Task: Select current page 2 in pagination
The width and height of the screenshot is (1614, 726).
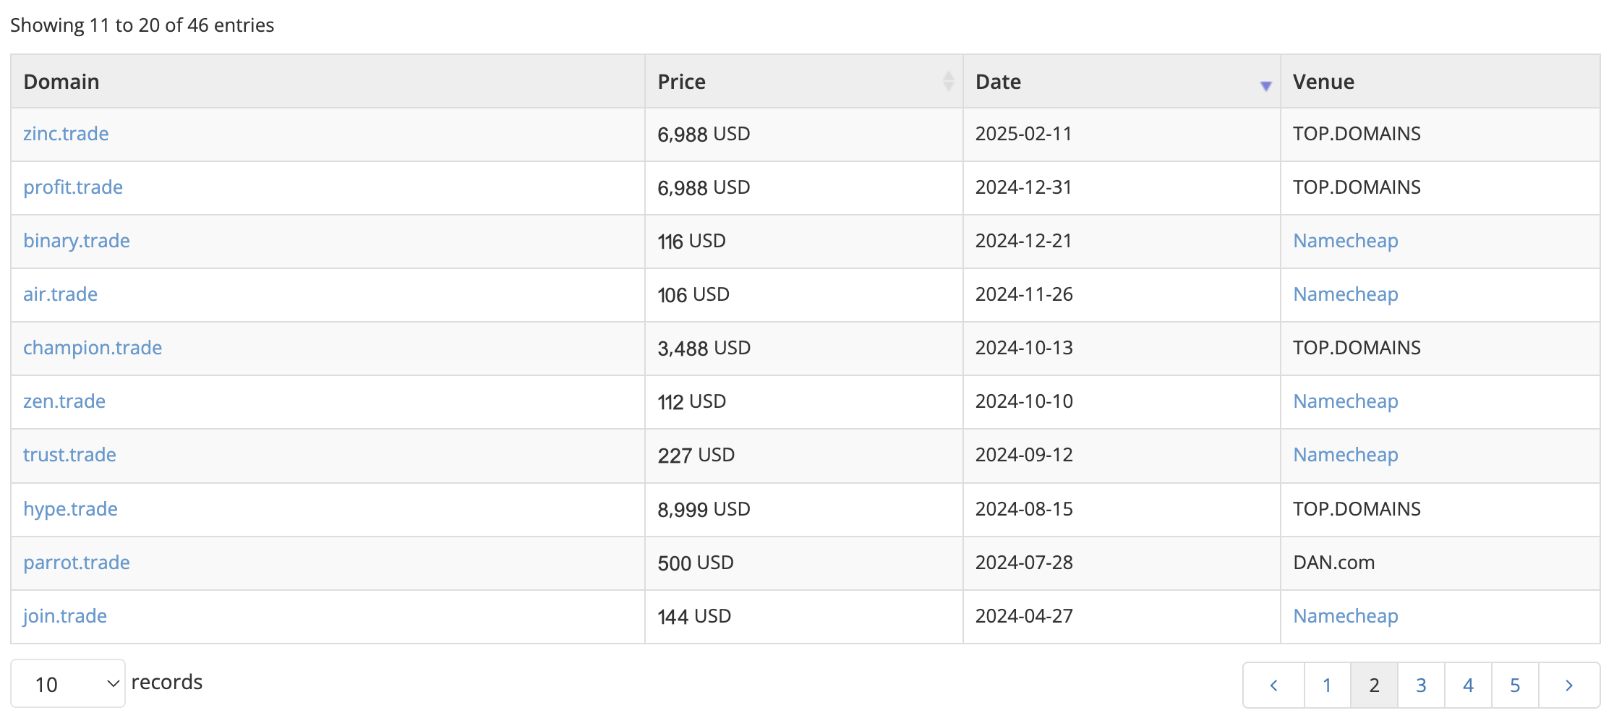Action: (x=1374, y=685)
